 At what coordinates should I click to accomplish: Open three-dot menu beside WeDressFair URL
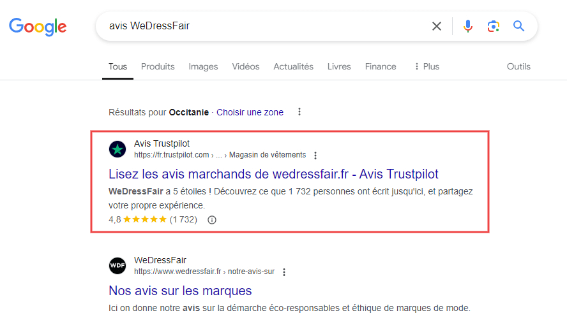[284, 272]
